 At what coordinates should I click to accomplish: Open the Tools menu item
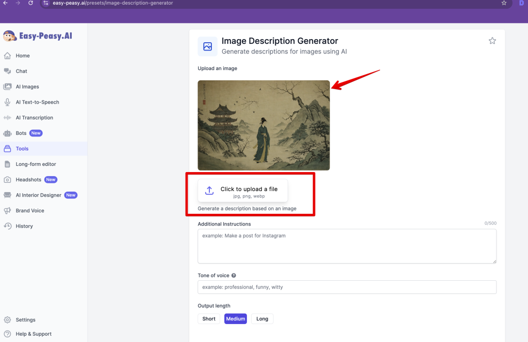tap(22, 149)
